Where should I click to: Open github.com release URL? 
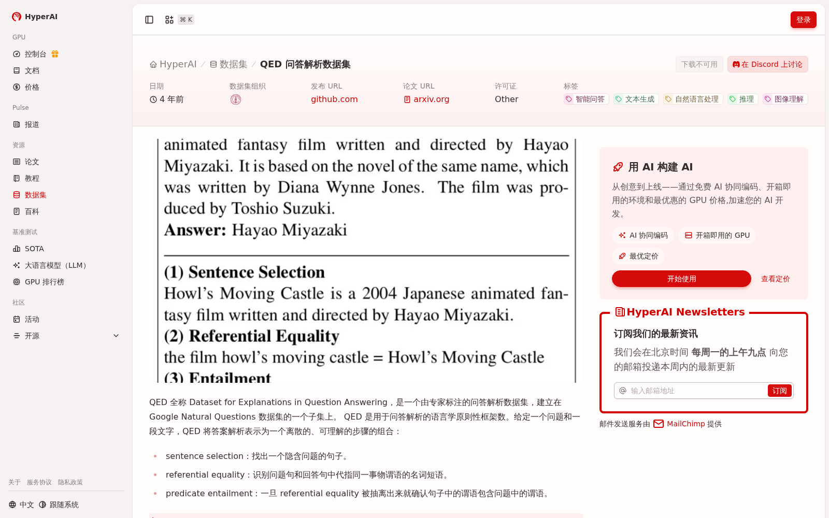coord(334,99)
